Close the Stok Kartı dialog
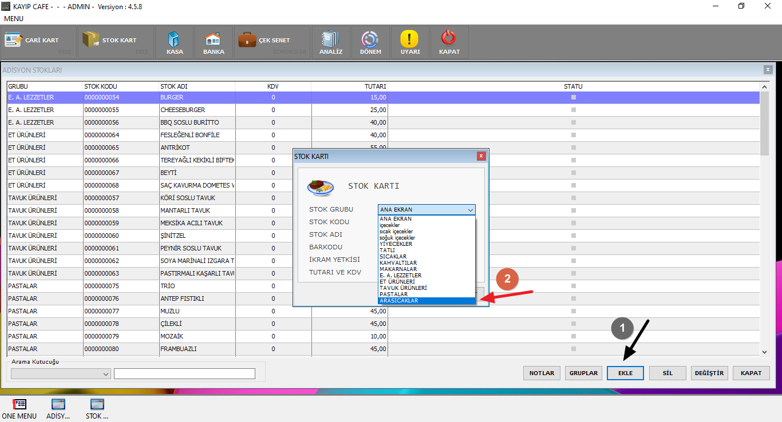Viewport: 782px width, 422px height. [481, 156]
